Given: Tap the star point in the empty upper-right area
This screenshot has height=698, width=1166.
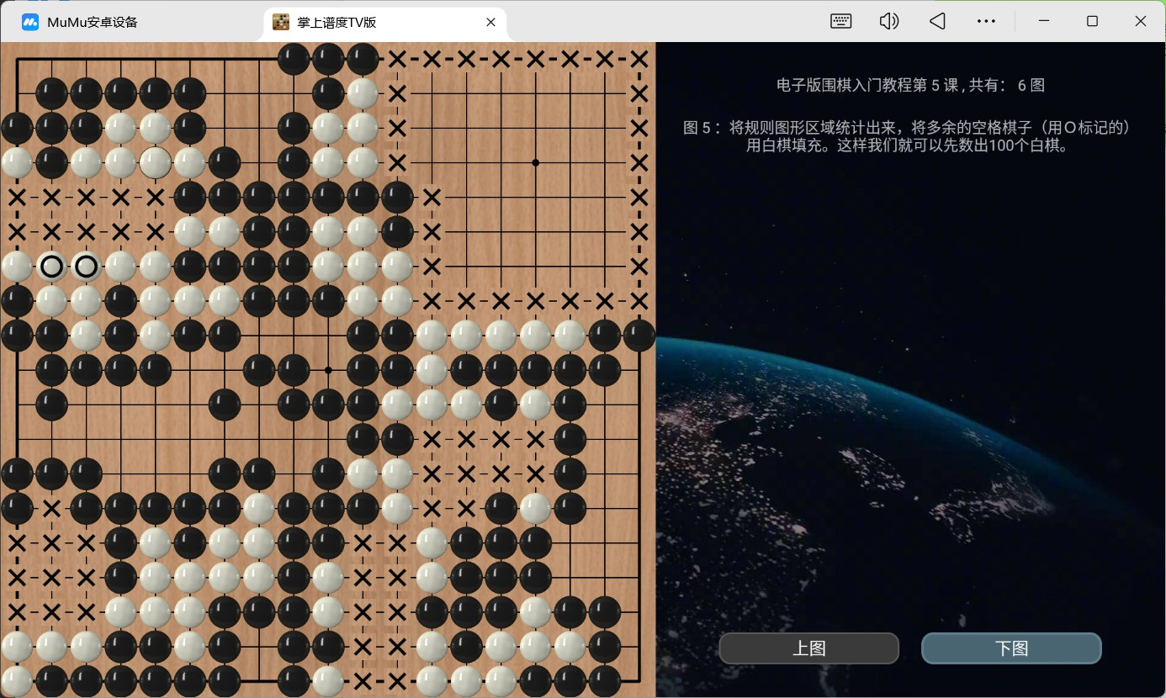Looking at the screenshot, I should point(535,162).
